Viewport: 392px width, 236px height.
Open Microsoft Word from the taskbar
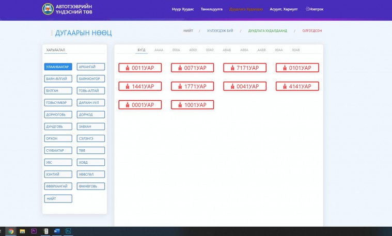57,231
